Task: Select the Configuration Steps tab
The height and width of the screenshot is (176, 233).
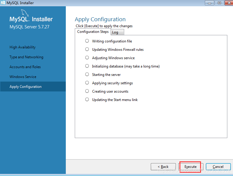Action: [93, 32]
